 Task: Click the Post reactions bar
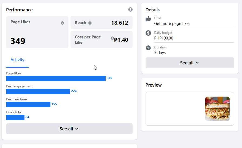pyautogui.click(x=28, y=104)
